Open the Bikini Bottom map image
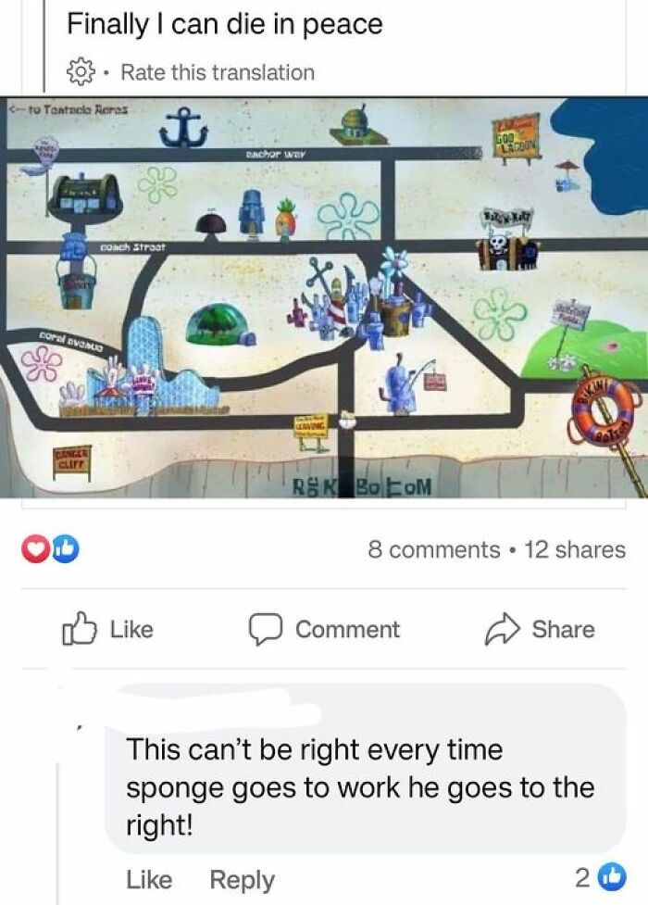This screenshot has width=648, height=905. point(324,297)
